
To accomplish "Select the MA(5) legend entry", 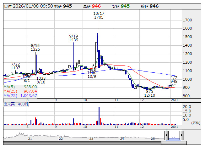I will (20, 87).
